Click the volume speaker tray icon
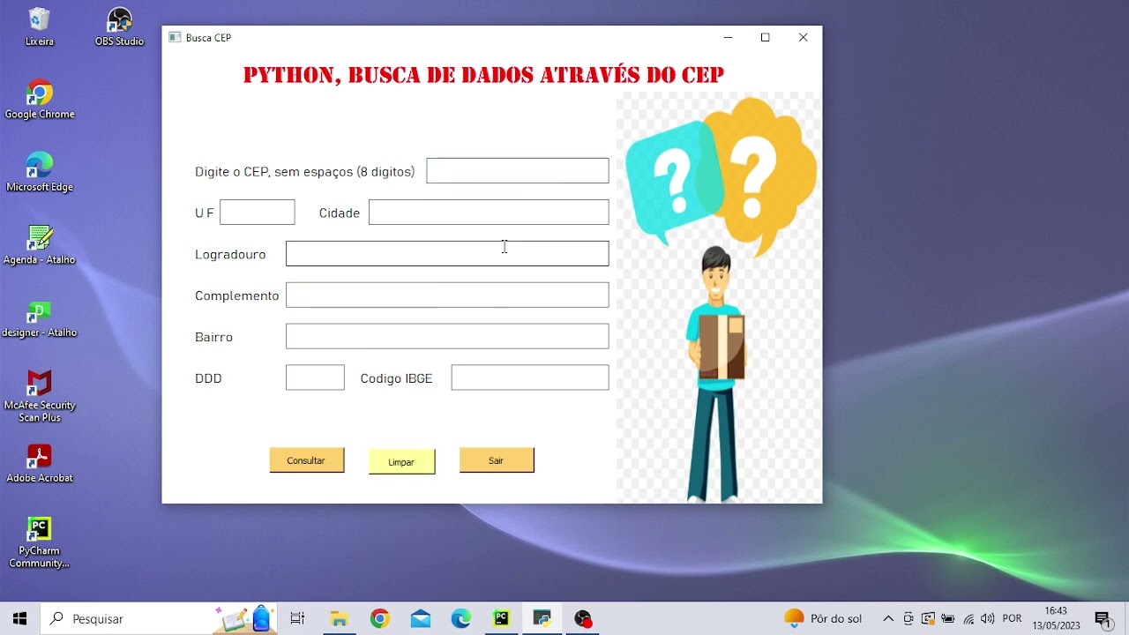Image resolution: width=1129 pixels, height=635 pixels. click(x=988, y=618)
